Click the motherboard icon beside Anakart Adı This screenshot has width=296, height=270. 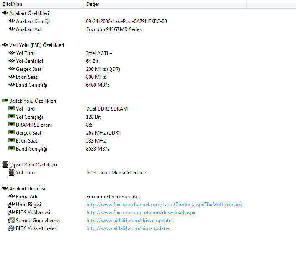pos(12,29)
